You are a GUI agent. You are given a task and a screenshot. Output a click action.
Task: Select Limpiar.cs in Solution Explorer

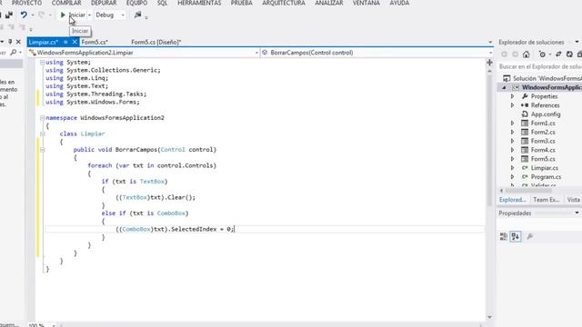[544, 168]
